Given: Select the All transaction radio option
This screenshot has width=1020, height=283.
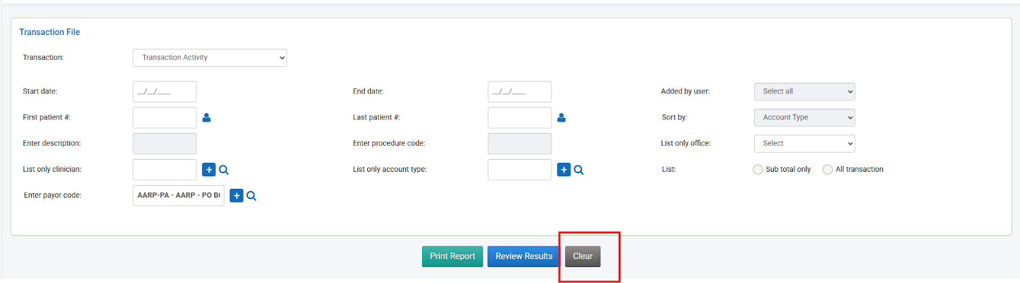Looking at the screenshot, I should [x=827, y=170].
